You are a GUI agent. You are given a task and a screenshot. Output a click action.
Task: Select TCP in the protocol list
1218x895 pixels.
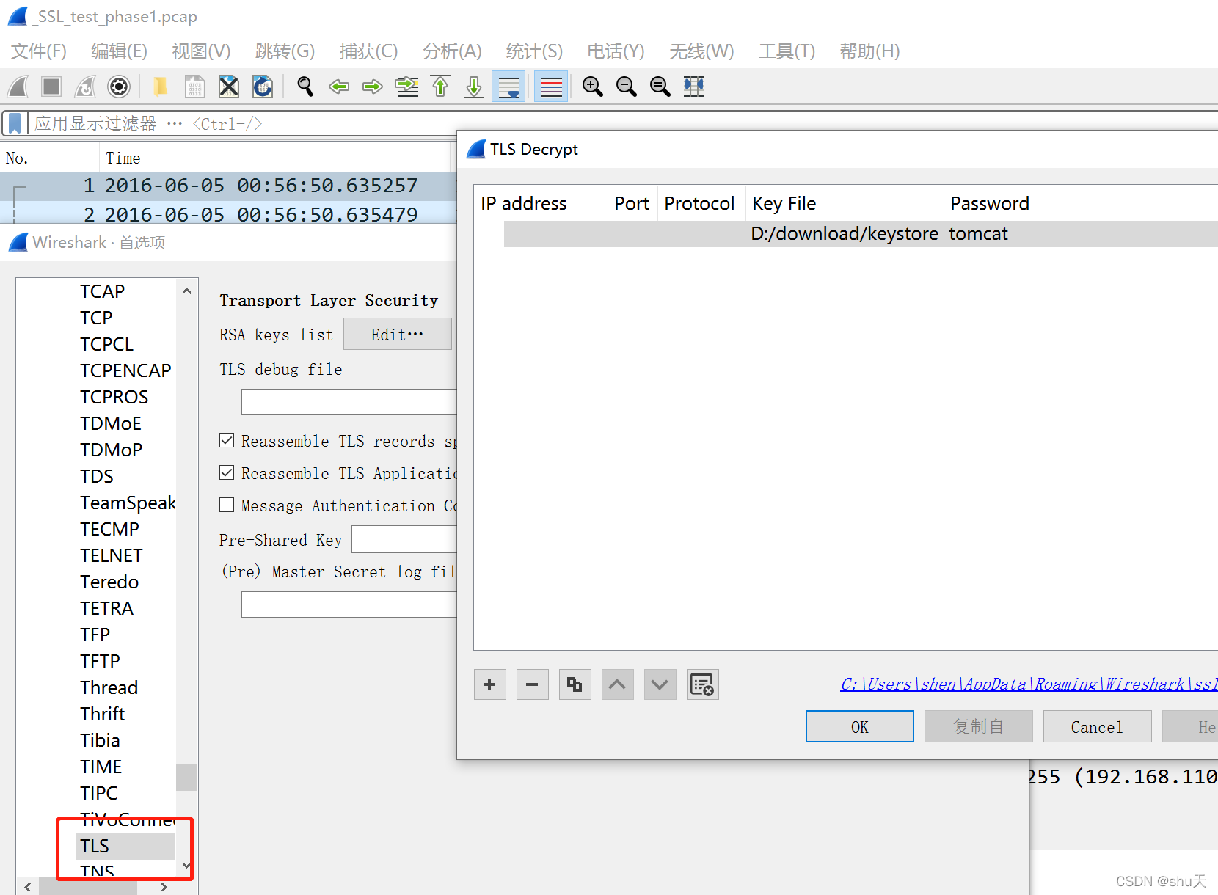pos(96,318)
